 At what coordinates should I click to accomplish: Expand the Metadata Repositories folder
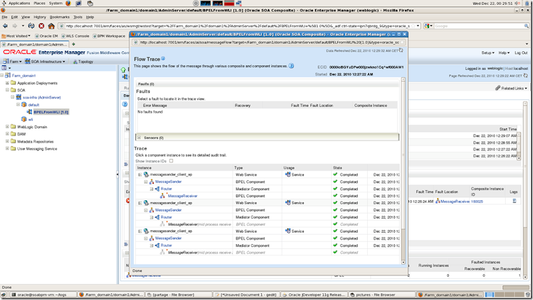coord(7,141)
